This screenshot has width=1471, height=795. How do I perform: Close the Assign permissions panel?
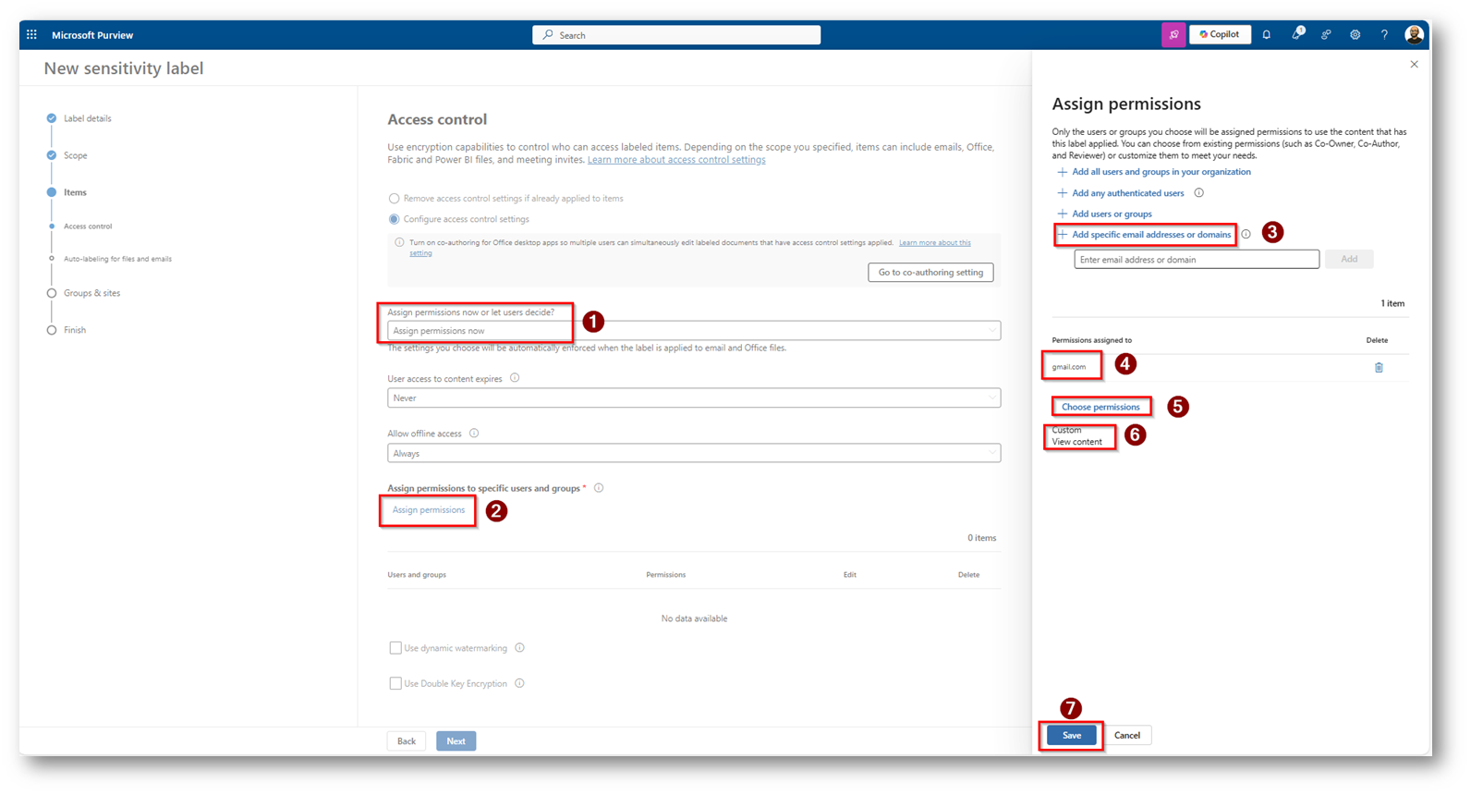pos(1414,65)
